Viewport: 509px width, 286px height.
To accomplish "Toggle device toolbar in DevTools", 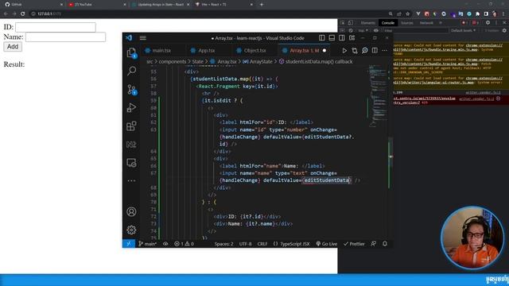I will point(350,23).
